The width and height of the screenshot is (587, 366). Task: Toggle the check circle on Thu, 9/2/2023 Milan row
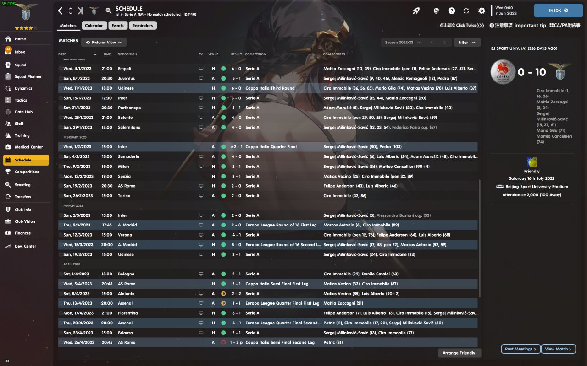click(x=61, y=167)
